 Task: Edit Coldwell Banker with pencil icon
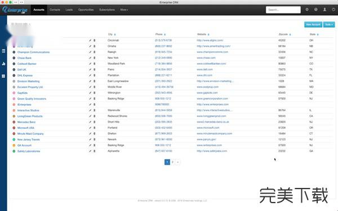pos(90,64)
